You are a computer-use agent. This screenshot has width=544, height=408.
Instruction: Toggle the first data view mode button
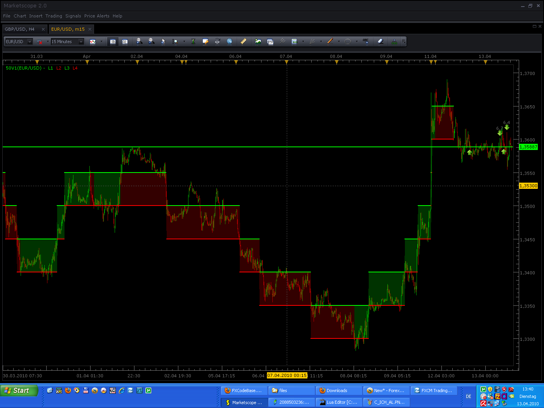[113, 42]
